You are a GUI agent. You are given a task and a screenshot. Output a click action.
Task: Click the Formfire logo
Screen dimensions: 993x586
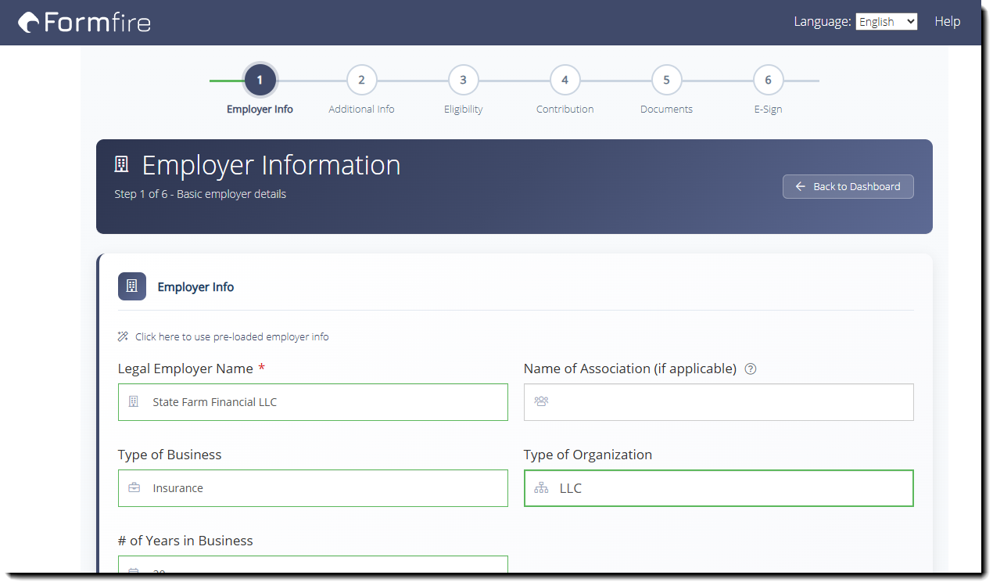pos(84,22)
